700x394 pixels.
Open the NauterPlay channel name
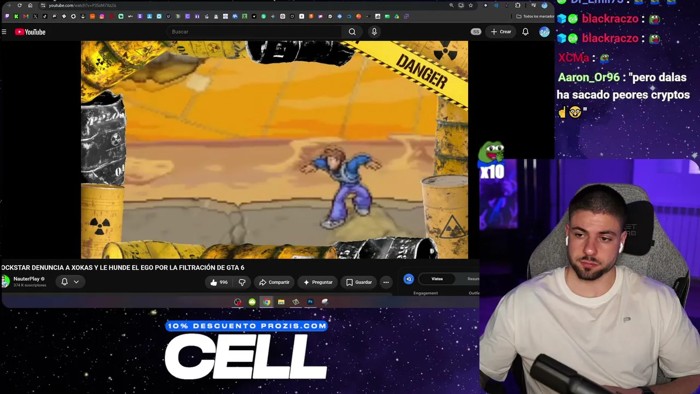point(26,279)
